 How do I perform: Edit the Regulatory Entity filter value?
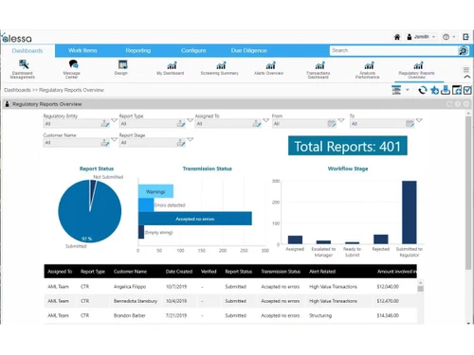tap(105, 124)
